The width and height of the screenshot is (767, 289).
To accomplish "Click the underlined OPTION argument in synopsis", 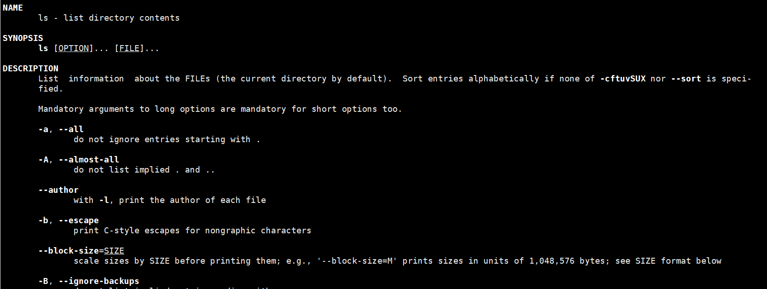I will [x=74, y=48].
